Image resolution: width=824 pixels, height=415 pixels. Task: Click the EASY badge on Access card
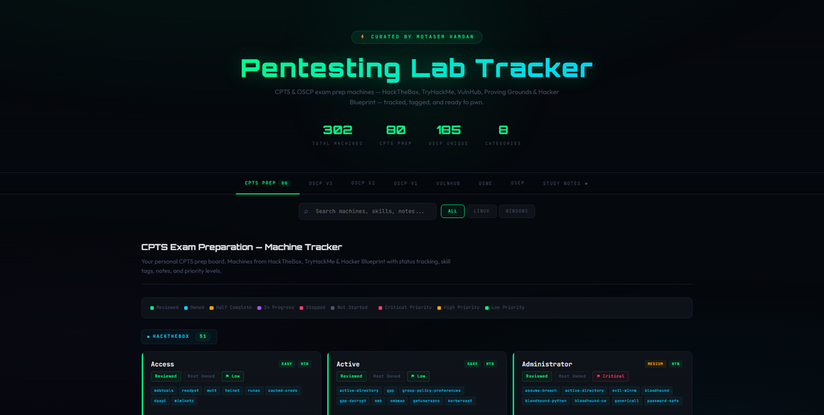pos(287,364)
